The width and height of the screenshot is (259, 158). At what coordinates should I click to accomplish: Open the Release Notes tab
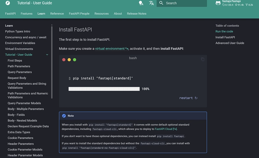(x=137, y=14)
